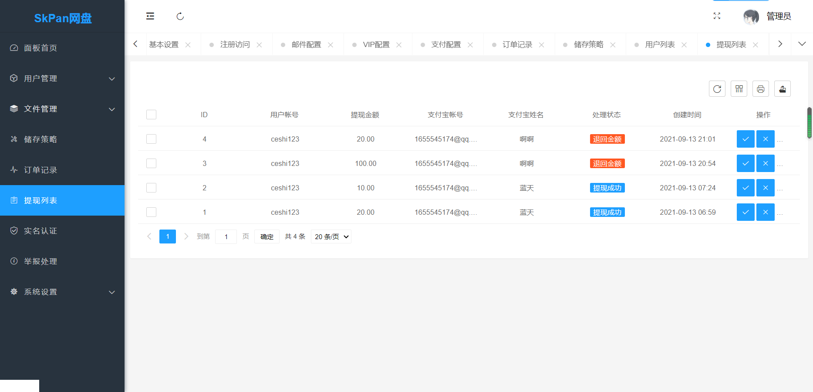Image resolution: width=813 pixels, height=392 pixels.
Task: Refresh the withdrawal table
Action: [x=717, y=89]
